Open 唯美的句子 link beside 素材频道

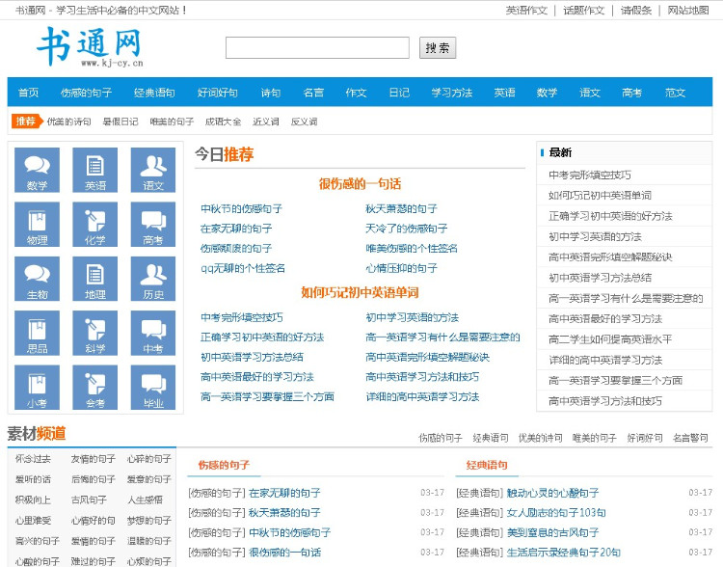coord(595,438)
